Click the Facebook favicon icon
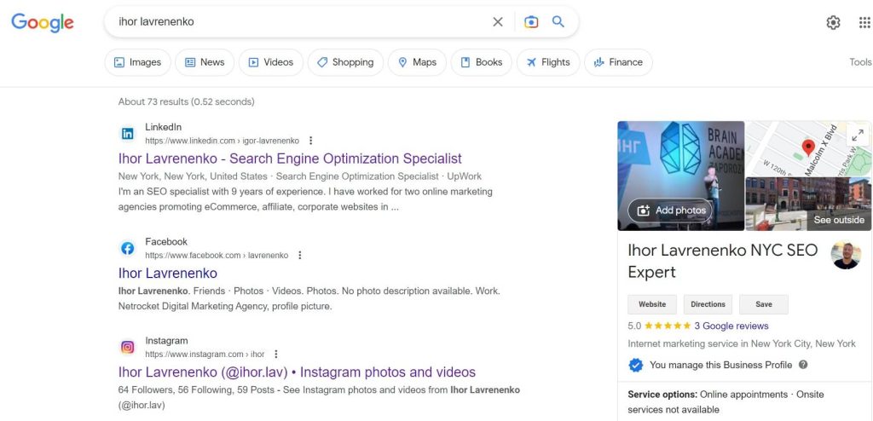 click(128, 248)
